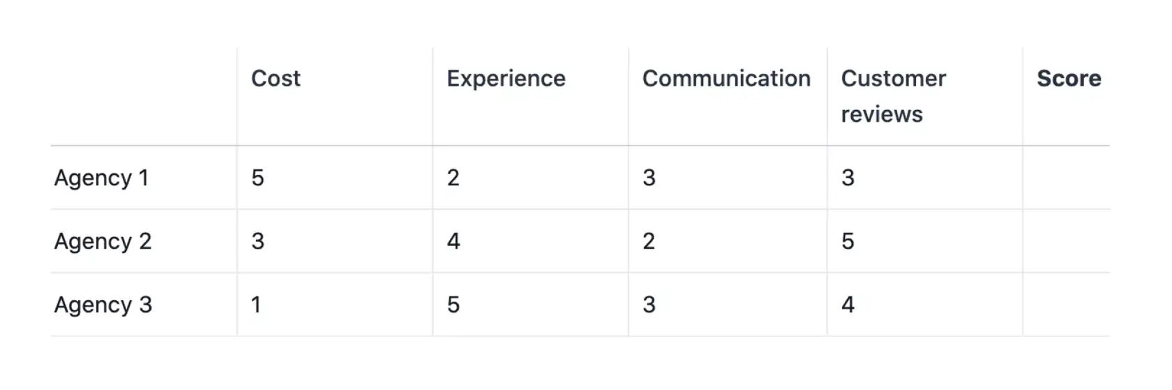Click the Cost column header

[276, 79]
